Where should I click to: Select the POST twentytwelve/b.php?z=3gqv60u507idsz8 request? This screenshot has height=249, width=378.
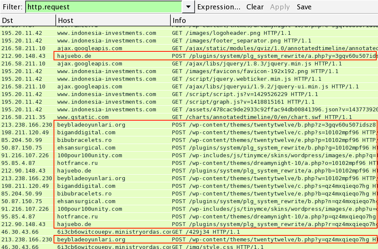pos(189,125)
